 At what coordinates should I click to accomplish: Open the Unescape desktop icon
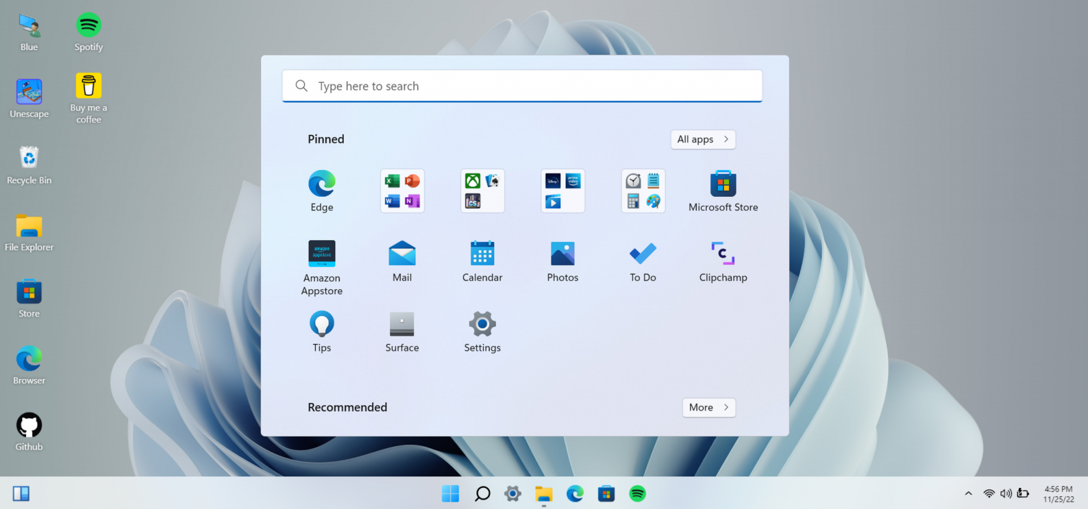click(x=29, y=99)
